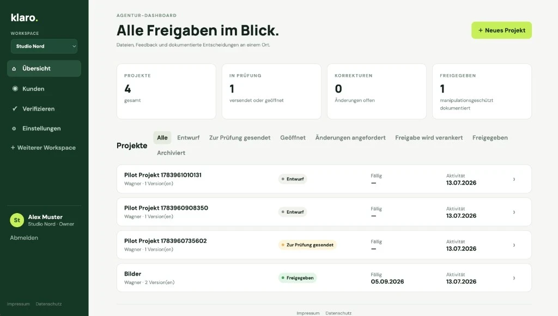Screen dimensions: 558x316
Task: Expand chevron on Projekt 1783961010131 row
Action: pos(514,179)
